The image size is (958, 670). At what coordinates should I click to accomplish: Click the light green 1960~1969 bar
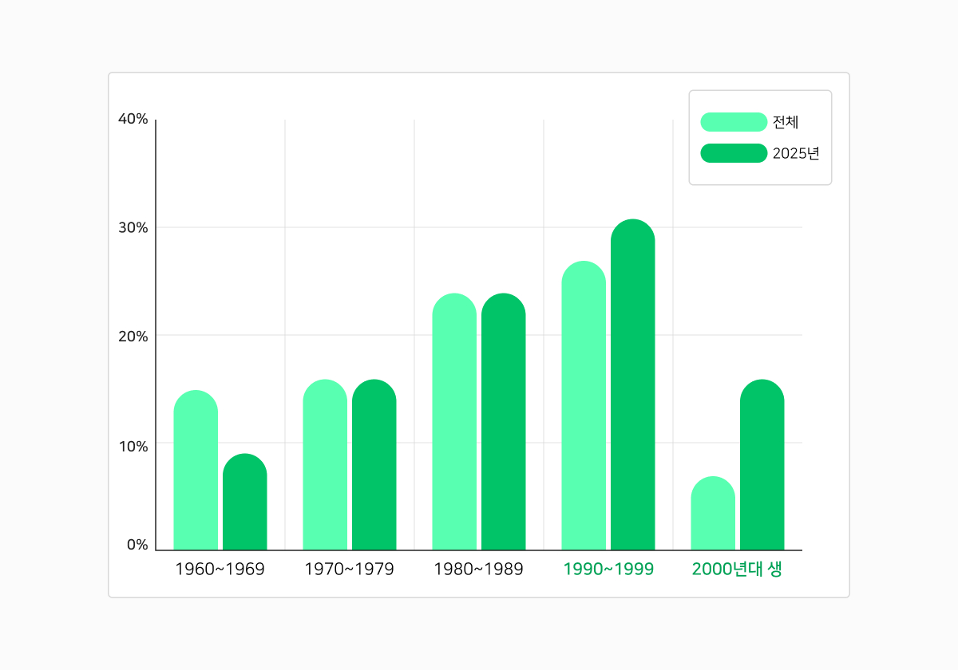pyautogui.click(x=196, y=471)
